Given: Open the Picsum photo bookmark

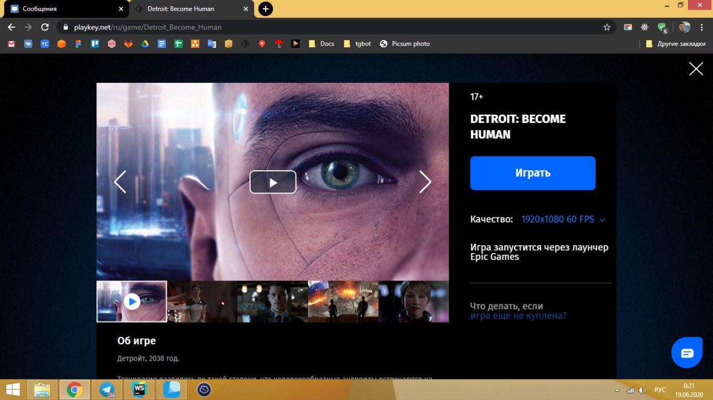Looking at the screenshot, I should [404, 43].
